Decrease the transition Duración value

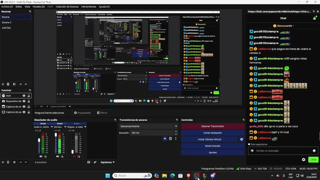tap(176, 134)
